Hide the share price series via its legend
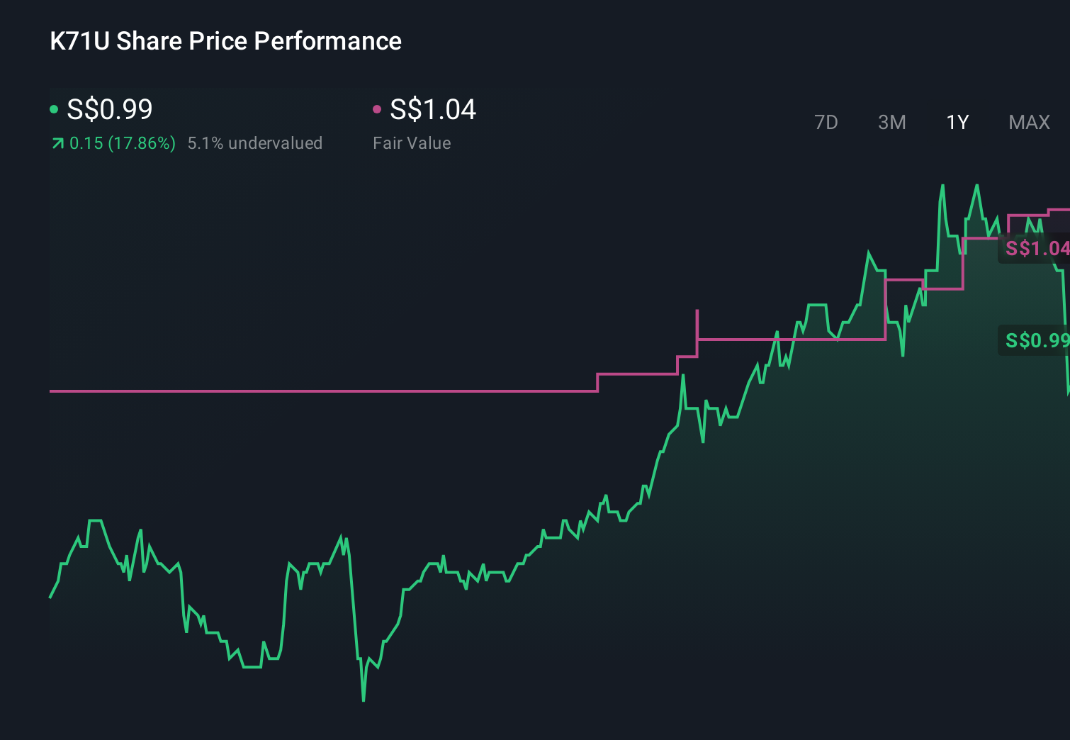 (x=55, y=108)
